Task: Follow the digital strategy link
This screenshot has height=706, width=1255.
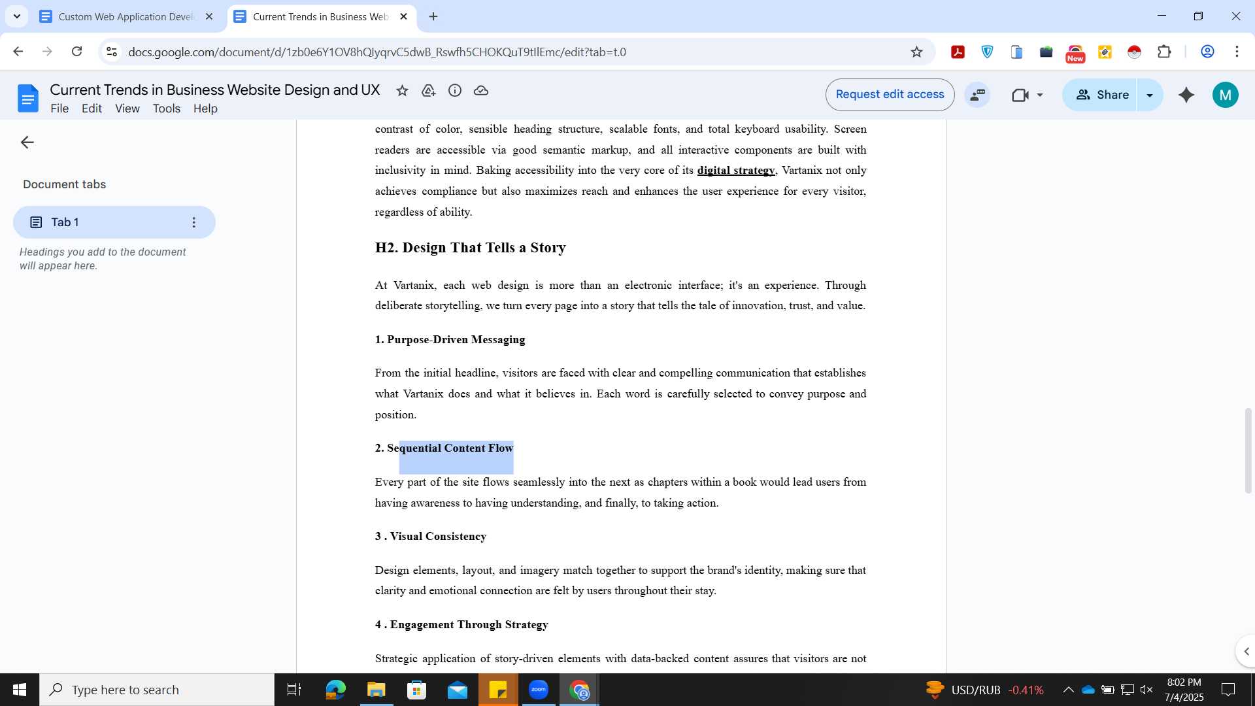Action: 736,171
